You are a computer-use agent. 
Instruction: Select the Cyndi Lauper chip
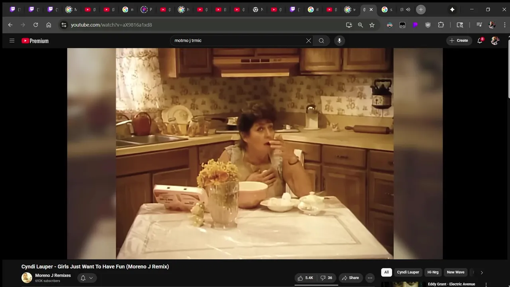[408, 272]
